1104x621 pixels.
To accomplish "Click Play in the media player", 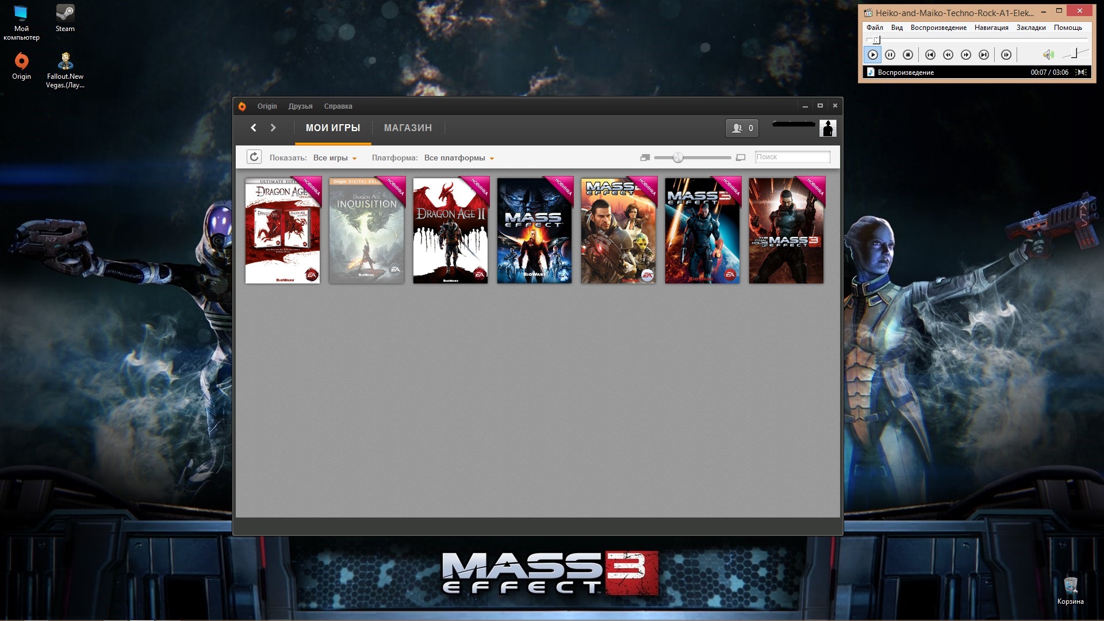I will [x=872, y=55].
